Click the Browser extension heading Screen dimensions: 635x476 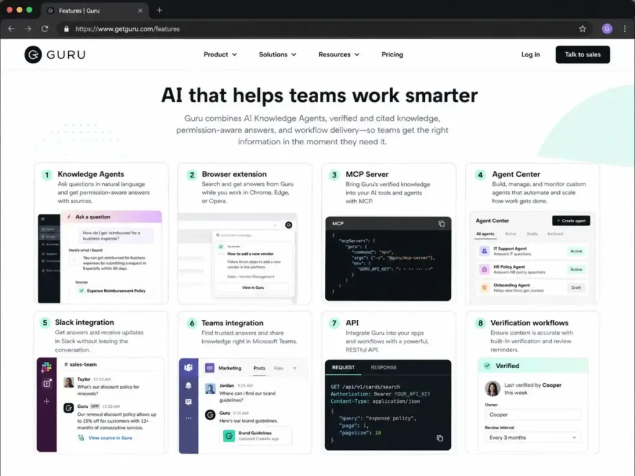pos(234,174)
